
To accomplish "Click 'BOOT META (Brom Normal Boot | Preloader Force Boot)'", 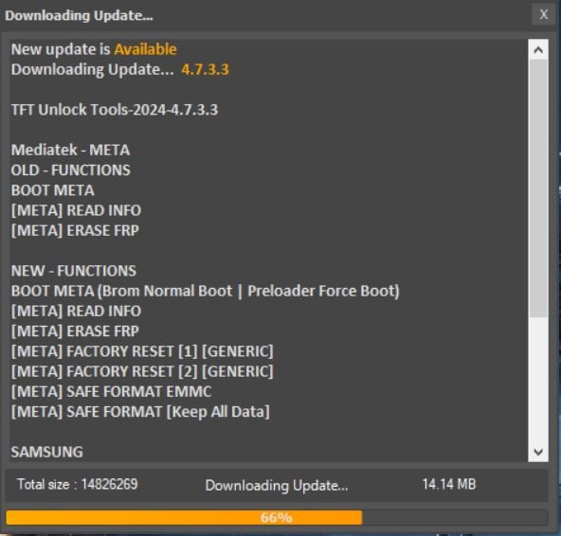I will coord(205,291).
